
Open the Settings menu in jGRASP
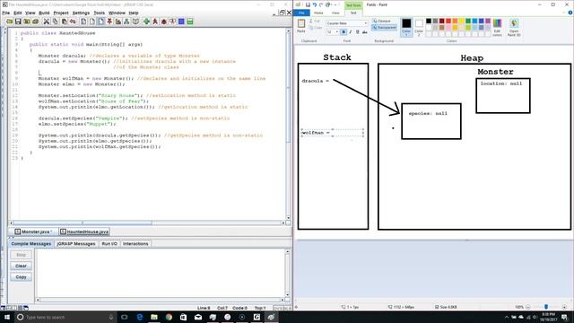tap(81, 13)
